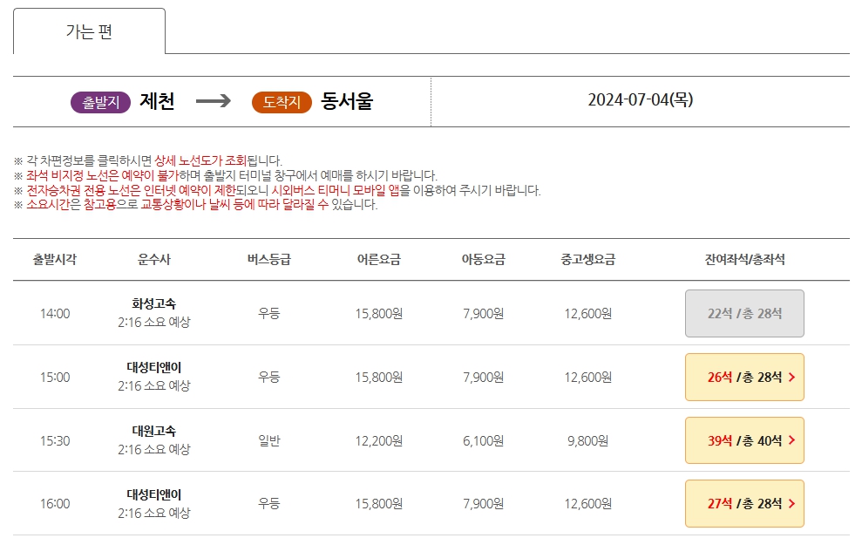Select seats for 16:00 bus, 27석 /총 28석
The width and height of the screenshot is (862, 538).
click(744, 504)
